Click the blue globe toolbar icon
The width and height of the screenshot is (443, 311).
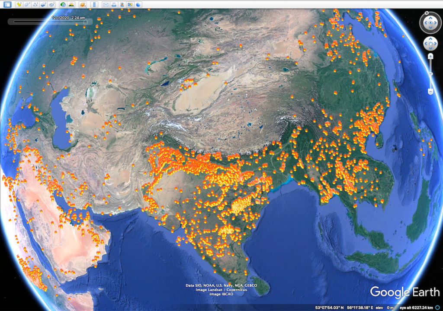[x=138, y=4]
